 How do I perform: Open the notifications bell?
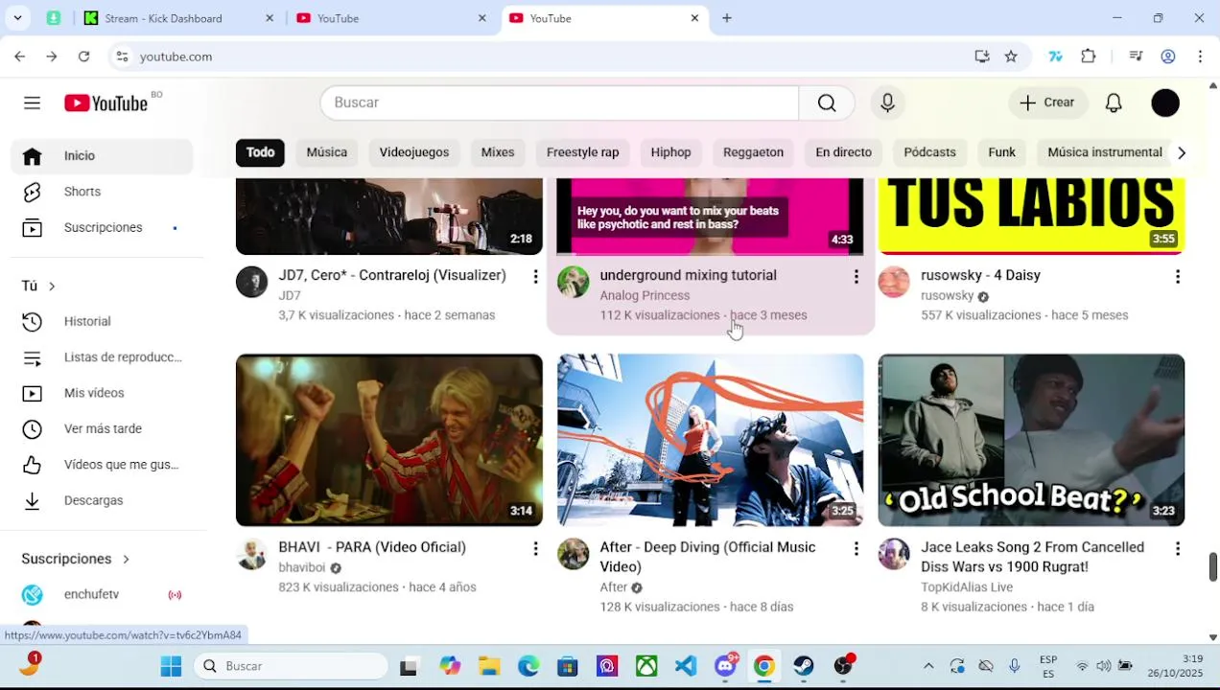click(1114, 103)
